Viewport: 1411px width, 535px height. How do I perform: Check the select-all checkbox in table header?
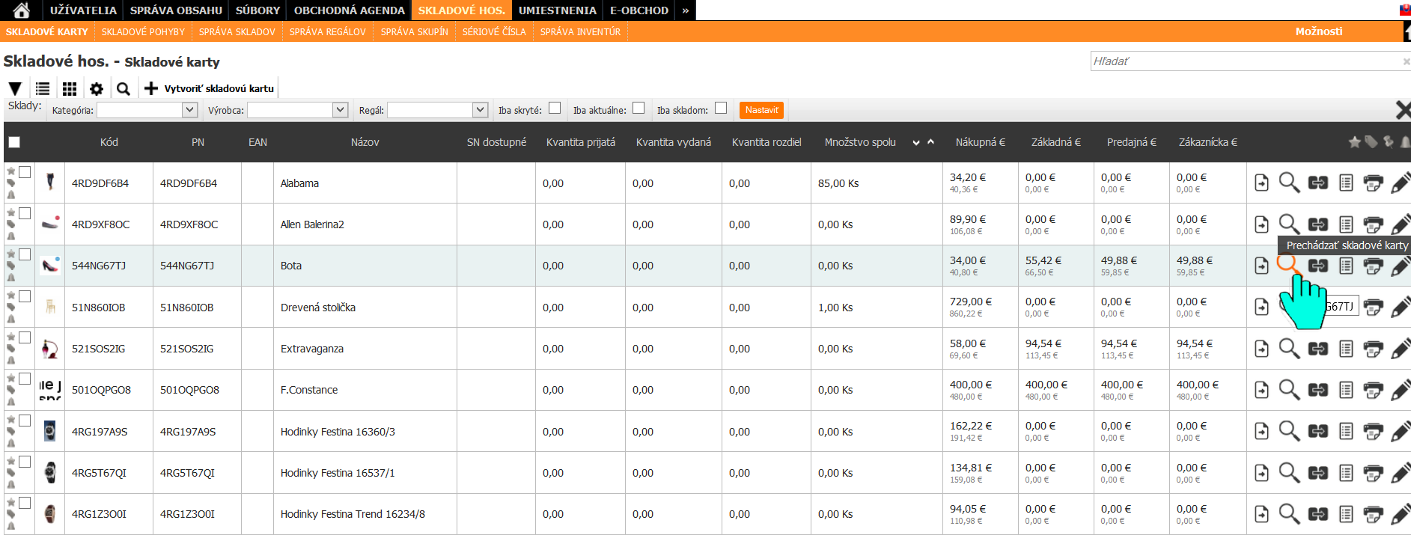pos(14,142)
